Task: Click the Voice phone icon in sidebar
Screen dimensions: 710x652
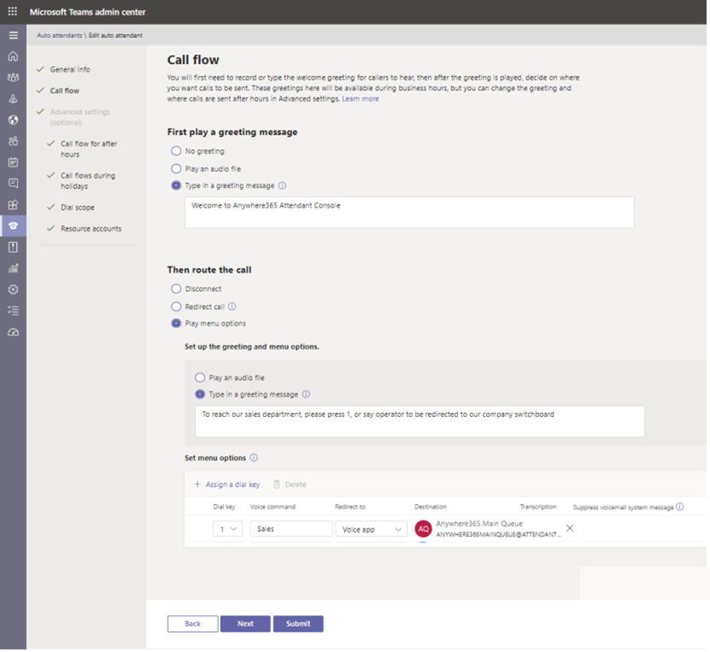Action: 13,226
